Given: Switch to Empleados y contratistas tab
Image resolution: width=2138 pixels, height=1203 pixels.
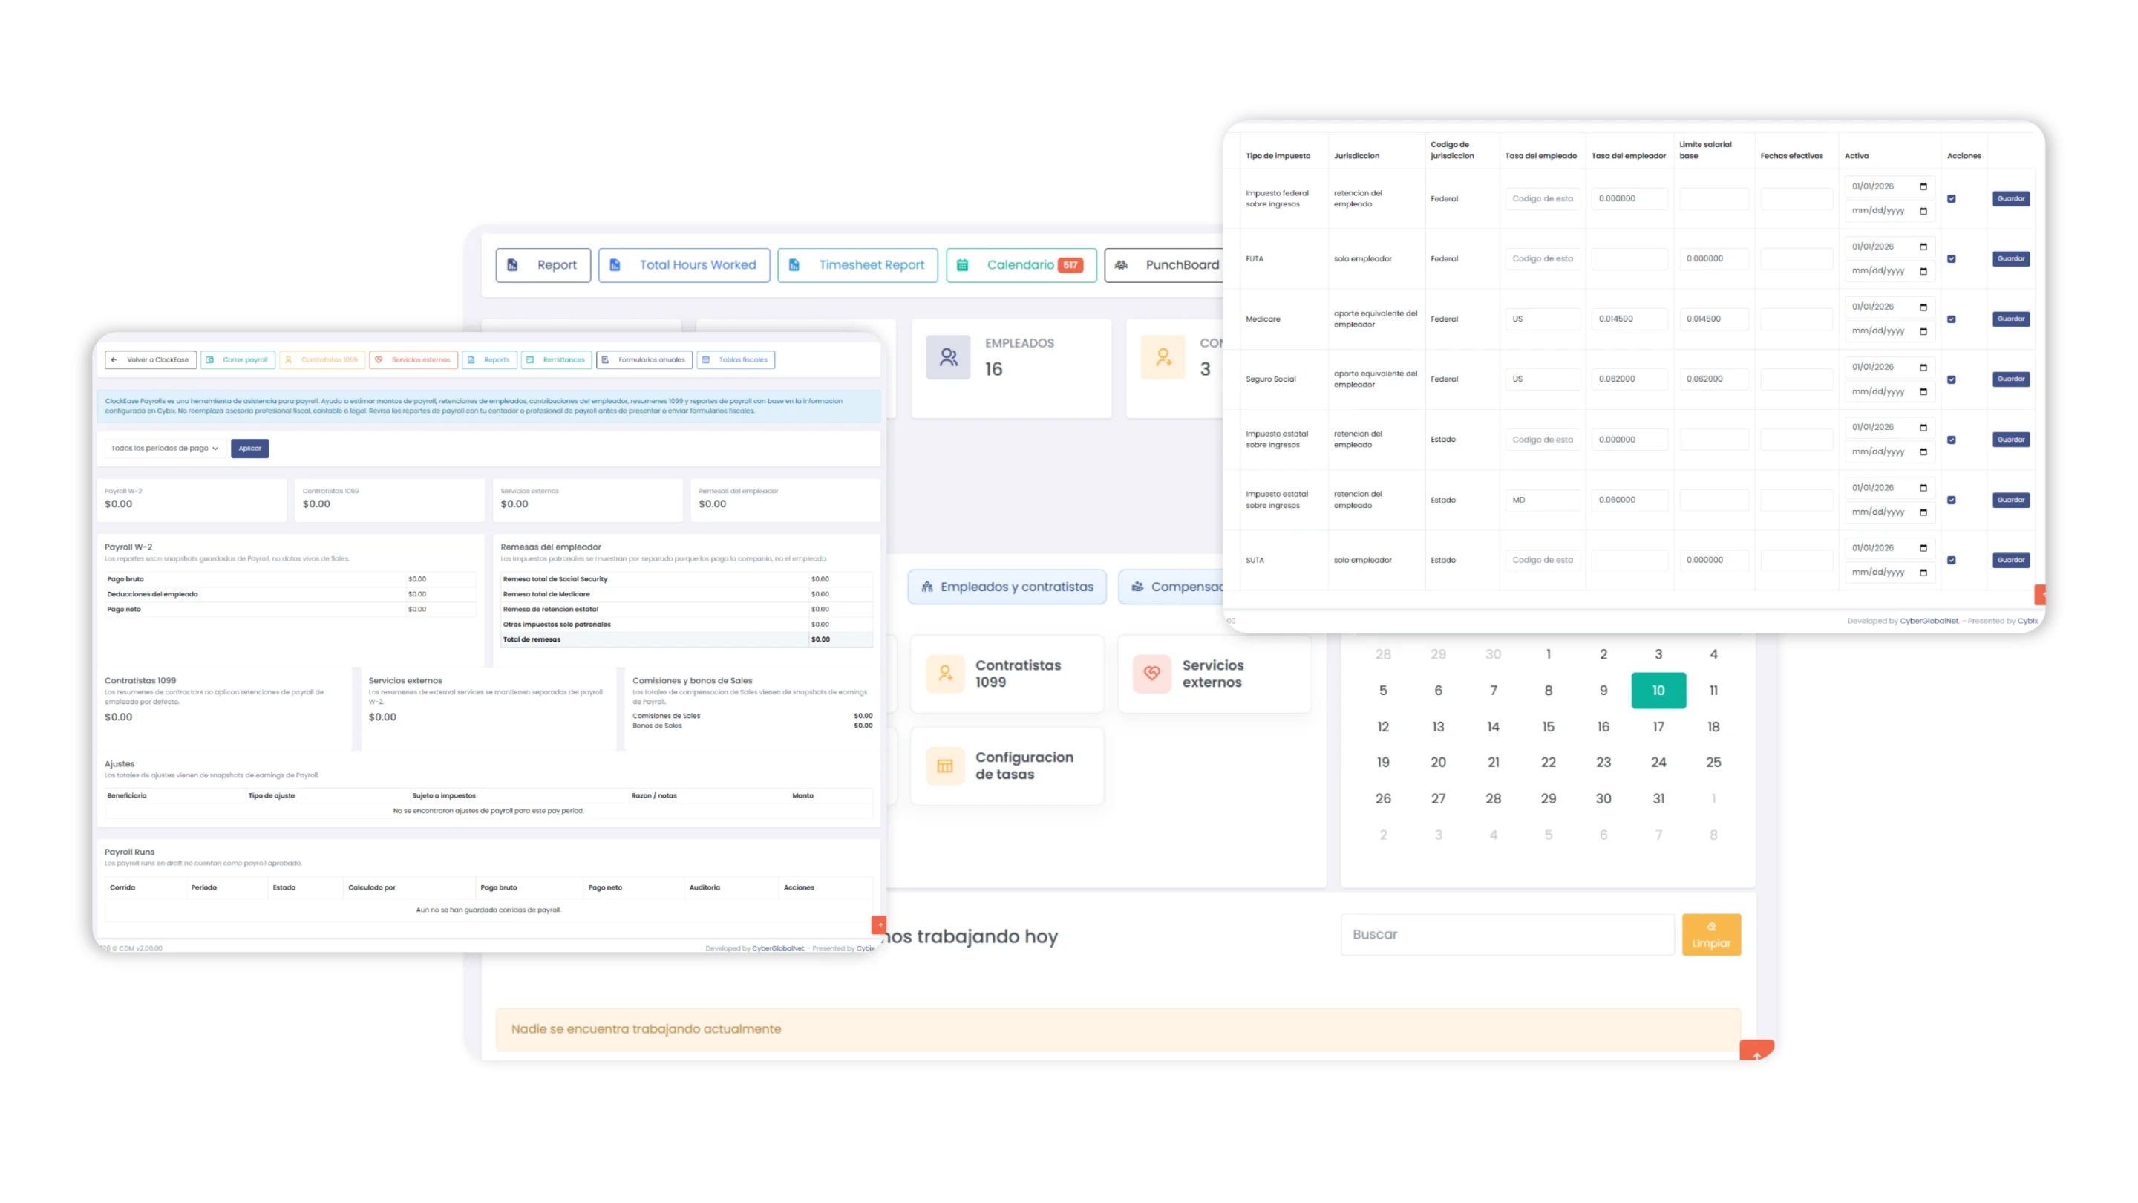Looking at the screenshot, I should [x=1007, y=587].
